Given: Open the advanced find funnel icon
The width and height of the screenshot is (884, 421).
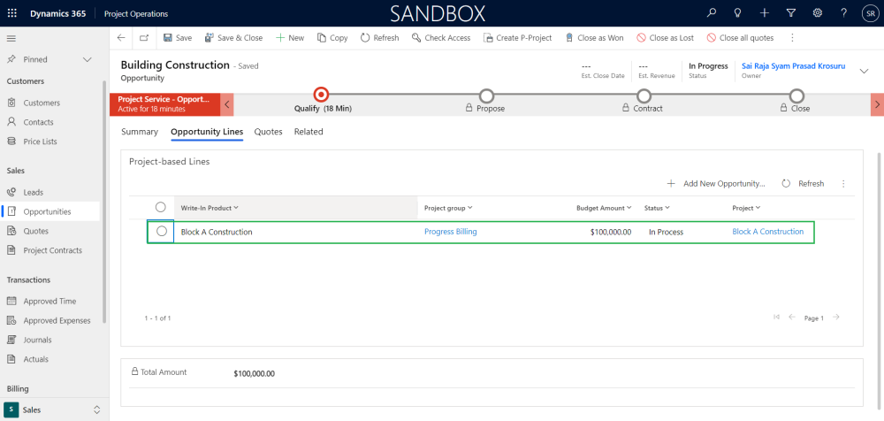Looking at the screenshot, I should tap(790, 13).
